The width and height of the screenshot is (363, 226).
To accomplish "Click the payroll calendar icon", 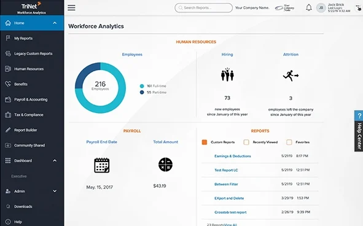I will tap(102, 165).
